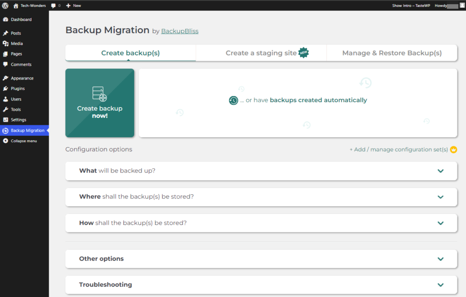Click the Comments speech bubble icon in sidebar
The width and height of the screenshot is (466, 297).
pyautogui.click(x=5, y=64)
